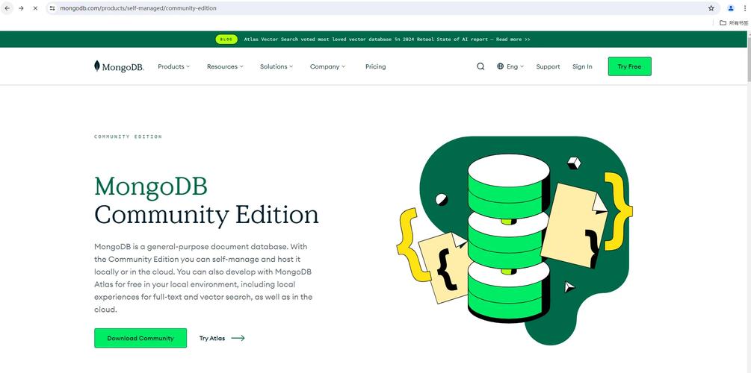Open the Read more banner link
Image resolution: width=751 pixels, height=373 pixels.
[513, 40]
